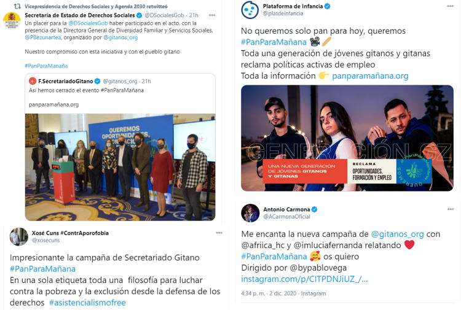The image size is (461, 310).
Task: Open more options on Secretaría de Estado tweet
Action: click(x=212, y=15)
